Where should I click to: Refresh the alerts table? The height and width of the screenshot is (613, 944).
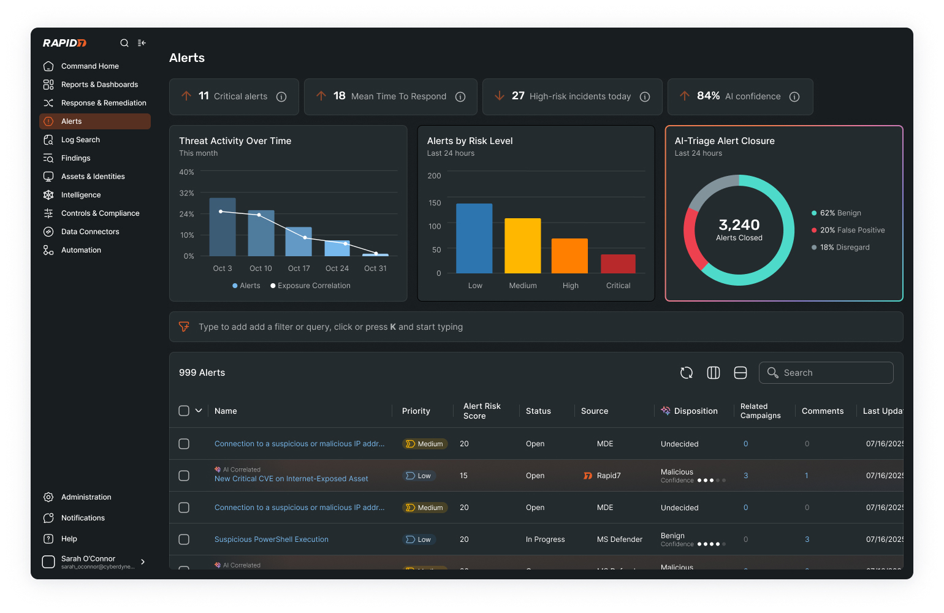687,373
